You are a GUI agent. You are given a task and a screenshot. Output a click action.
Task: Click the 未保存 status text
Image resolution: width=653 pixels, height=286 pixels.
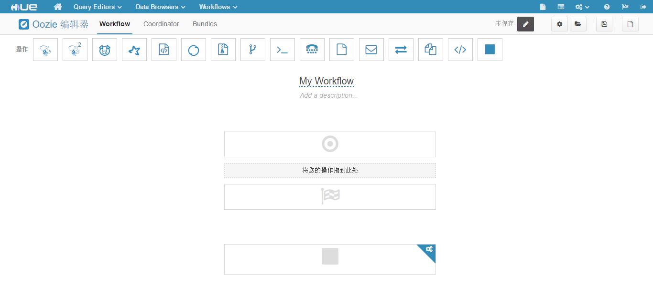click(x=504, y=23)
